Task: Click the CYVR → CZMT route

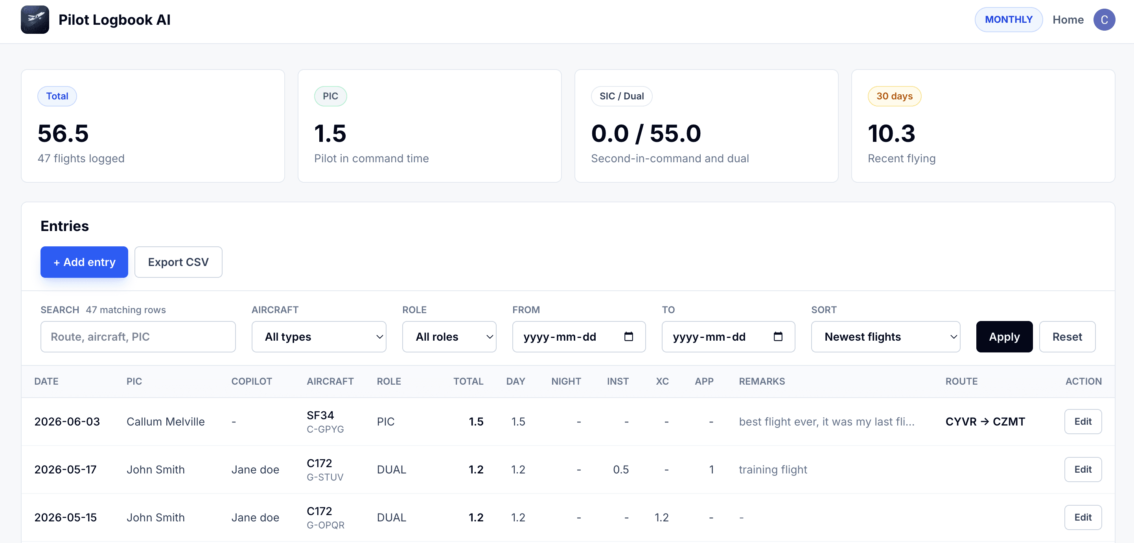Action: [985, 422]
